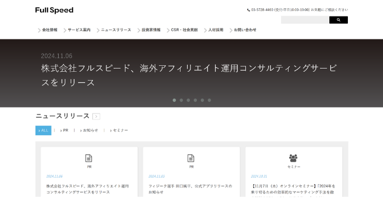Open the サービス案内 menu
Viewport: 383px width, 200px height.
tap(79, 30)
